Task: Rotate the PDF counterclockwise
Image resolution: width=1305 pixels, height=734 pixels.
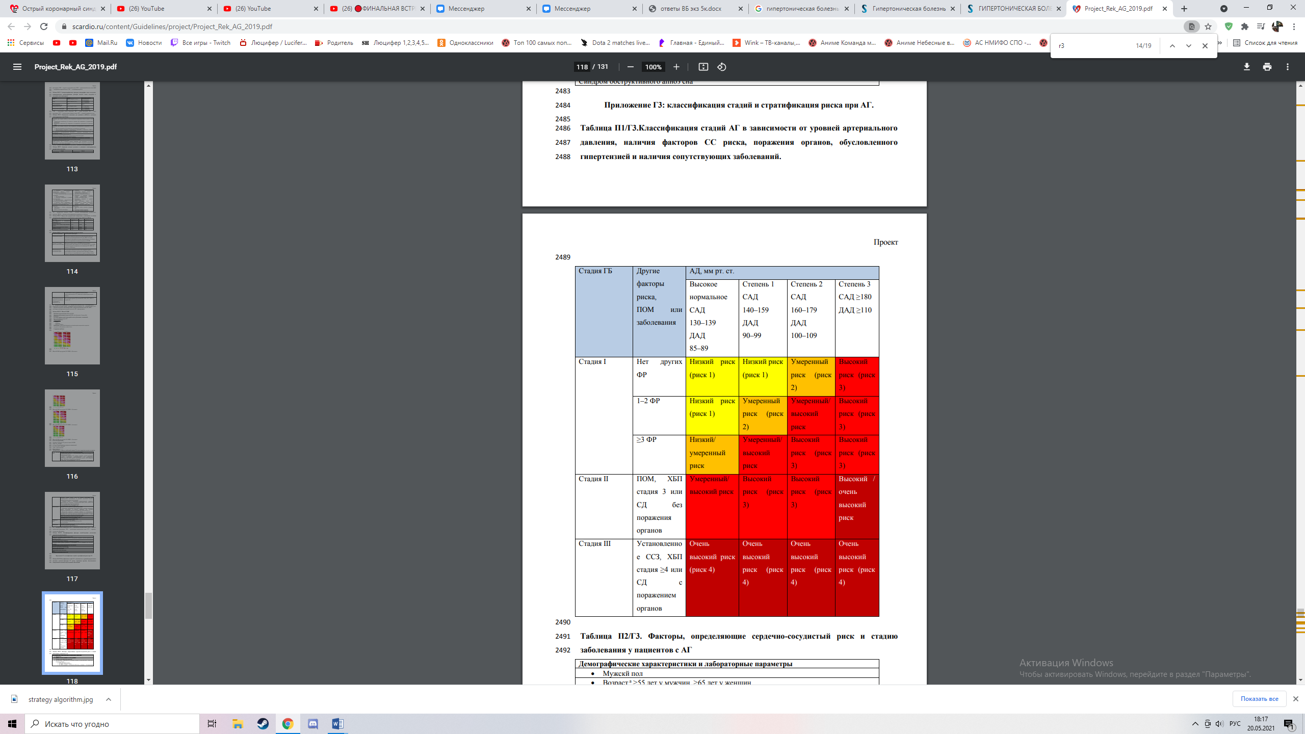Action: pos(722,67)
